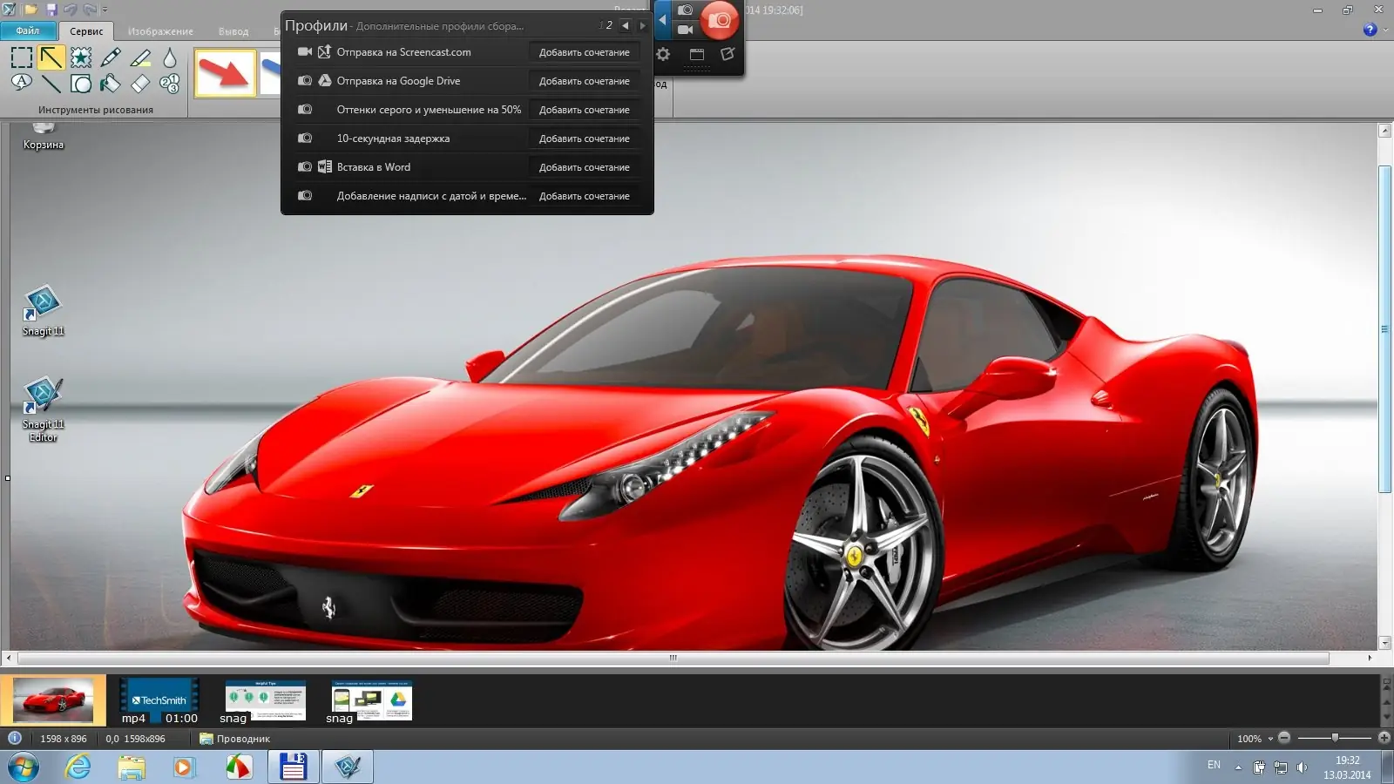Add hotkey for Google Drive profile
Screen dimensions: 1394x784
click(x=584, y=81)
